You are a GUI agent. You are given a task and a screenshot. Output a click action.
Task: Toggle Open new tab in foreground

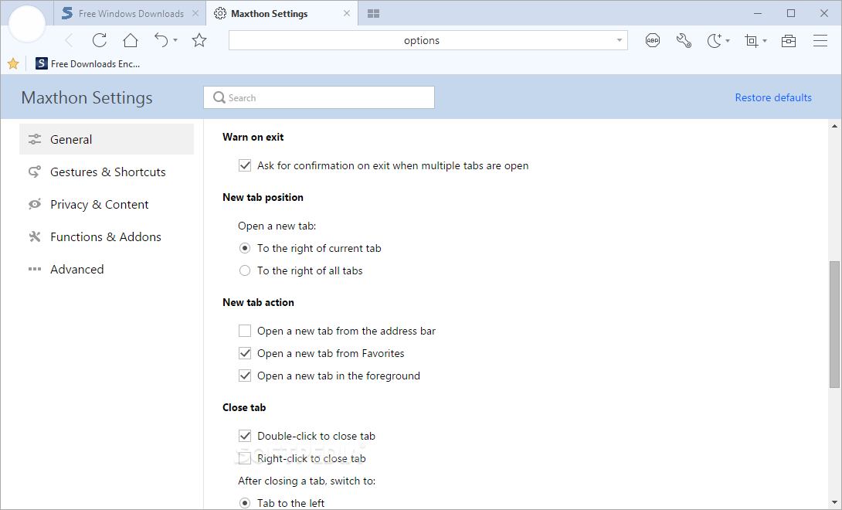click(245, 376)
